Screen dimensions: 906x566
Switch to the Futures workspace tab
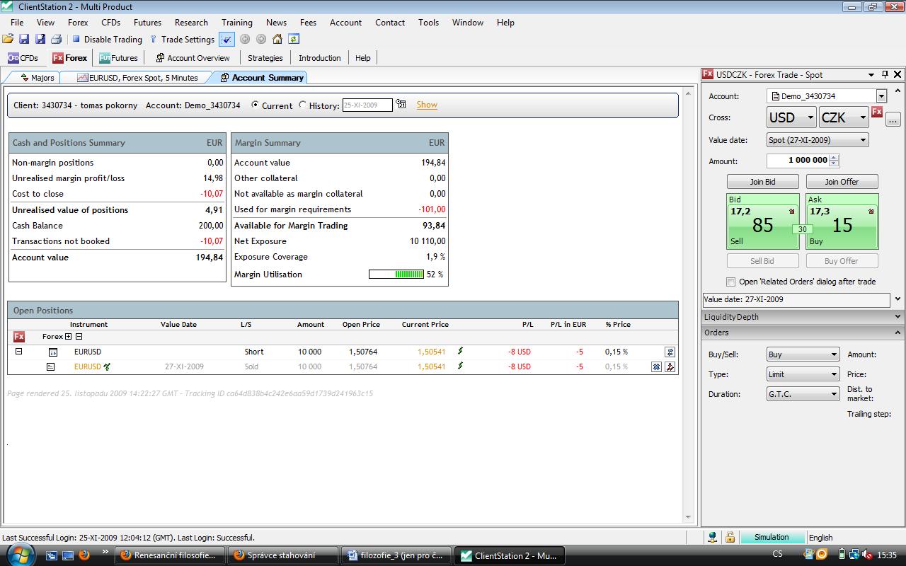118,58
